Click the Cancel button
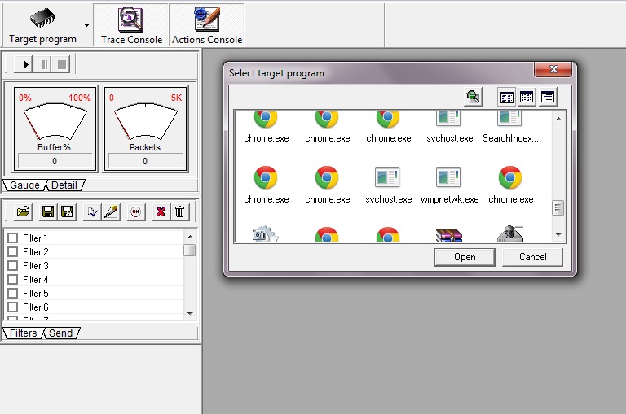This screenshot has width=626, height=414. (x=532, y=257)
